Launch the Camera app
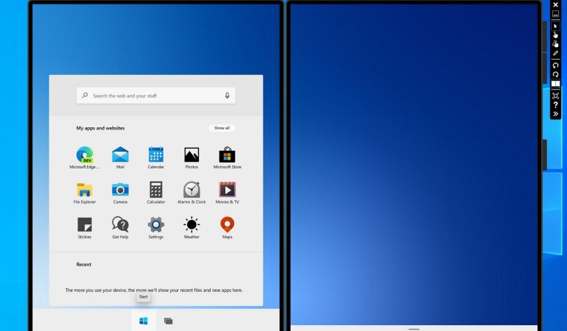The height and width of the screenshot is (331, 567). pyautogui.click(x=120, y=193)
